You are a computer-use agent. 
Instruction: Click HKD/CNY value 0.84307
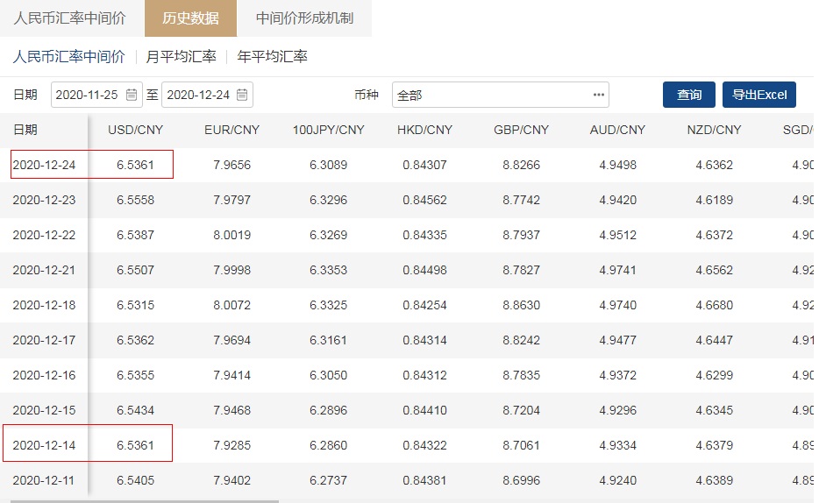point(424,165)
